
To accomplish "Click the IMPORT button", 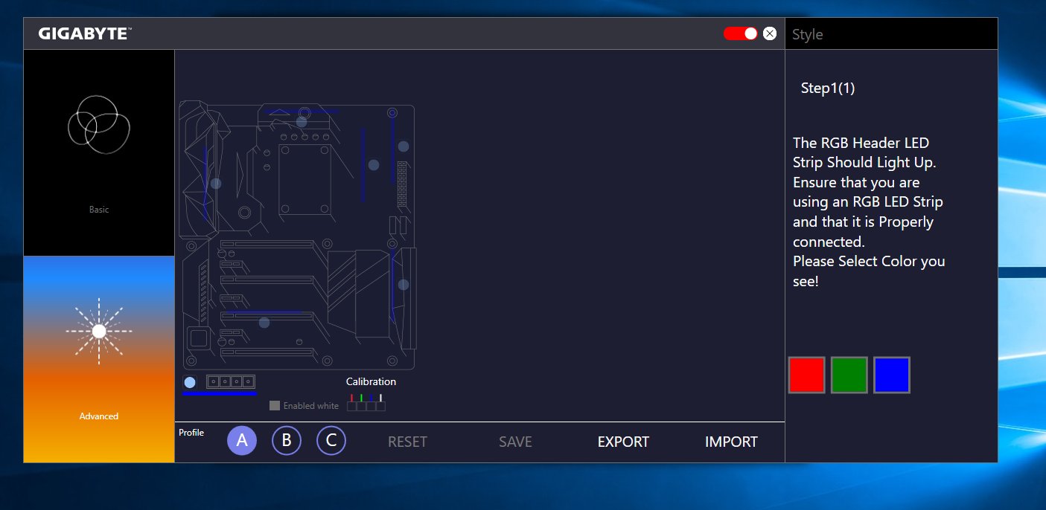I will tap(730, 442).
